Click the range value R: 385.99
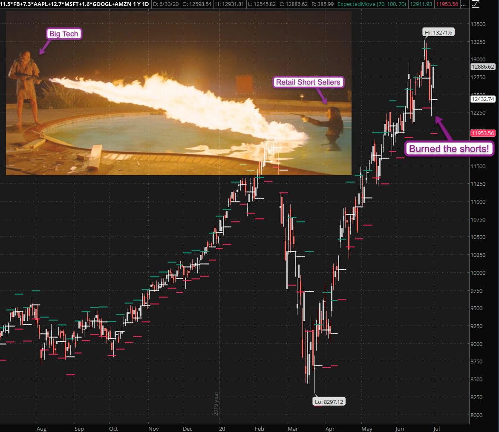The width and height of the screenshot is (499, 432). 323,4
